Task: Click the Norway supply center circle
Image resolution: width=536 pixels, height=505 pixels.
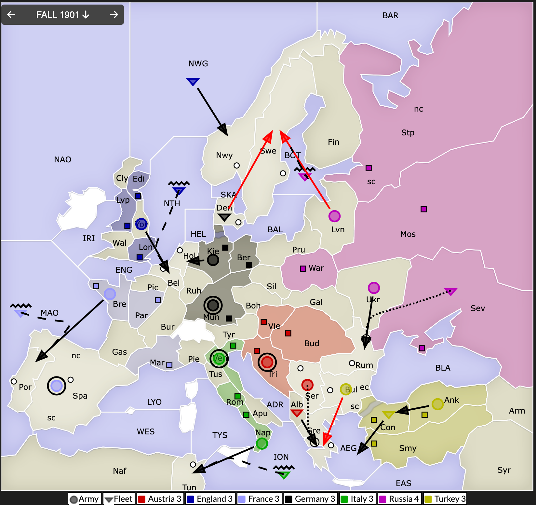Action: point(237,165)
